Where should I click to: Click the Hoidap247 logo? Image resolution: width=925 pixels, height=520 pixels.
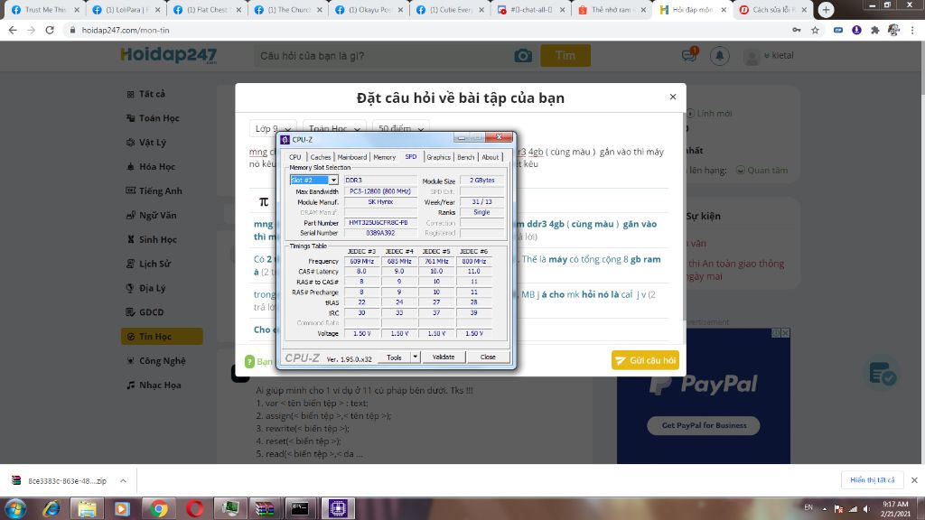point(169,55)
